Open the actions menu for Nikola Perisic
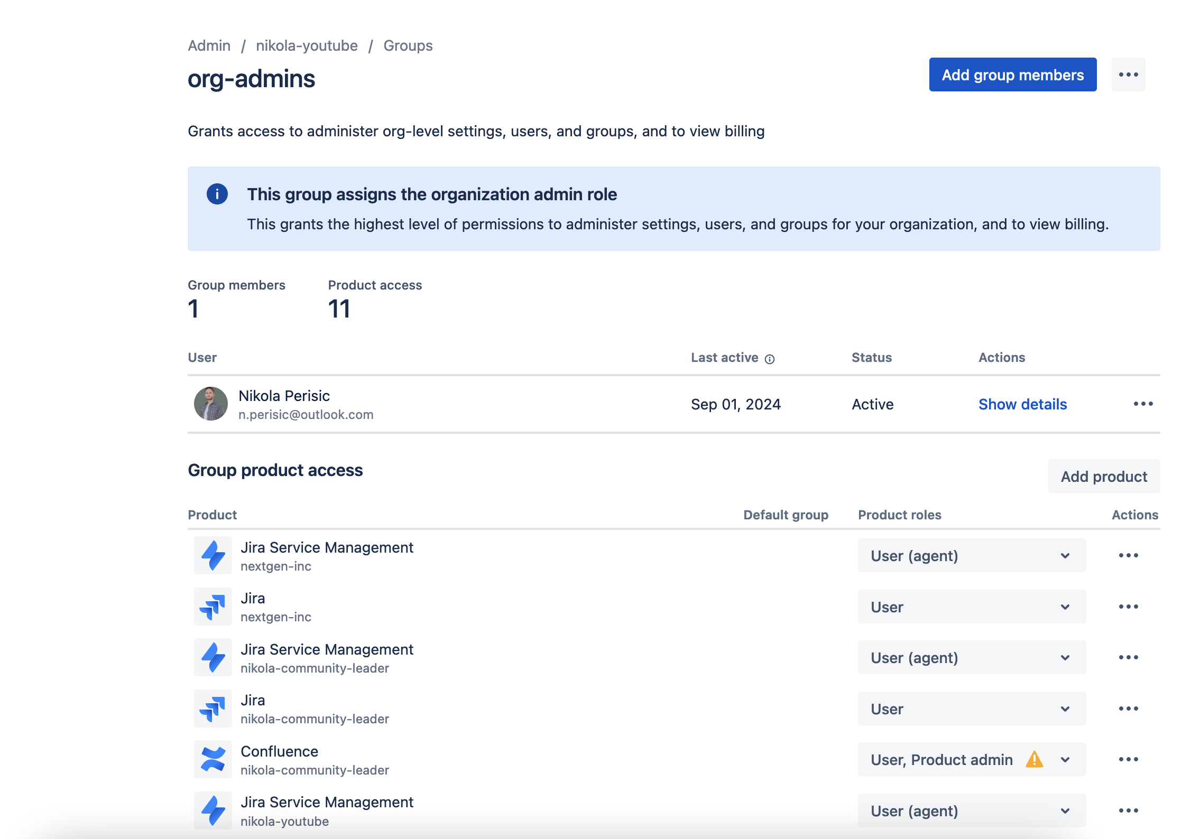This screenshot has height=839, width=1200. [x=1143, y=404]
